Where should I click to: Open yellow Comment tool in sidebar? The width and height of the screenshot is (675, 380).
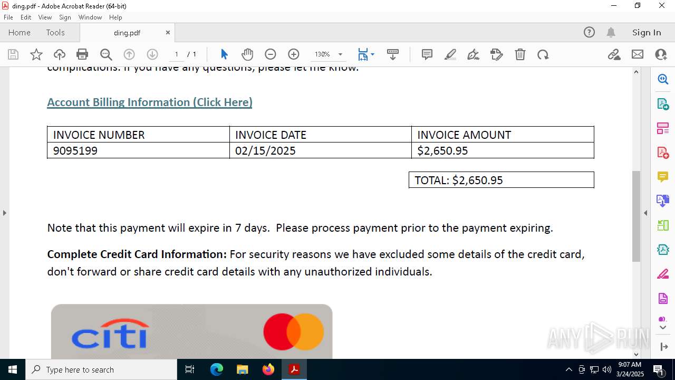pyautogui.click(x=663, y=177)
